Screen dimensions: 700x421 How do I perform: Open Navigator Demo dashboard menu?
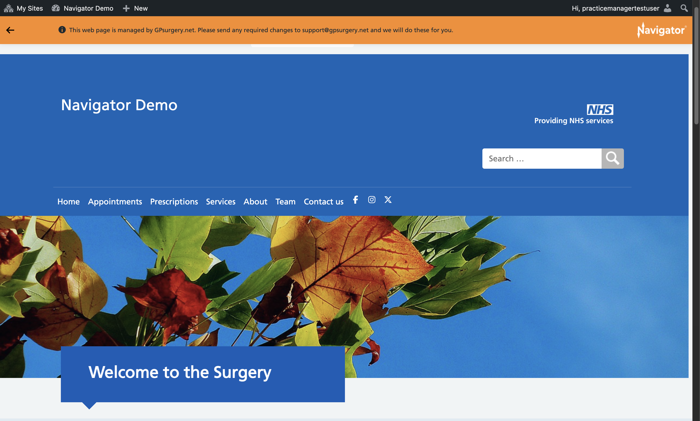[x=82, y=8]
